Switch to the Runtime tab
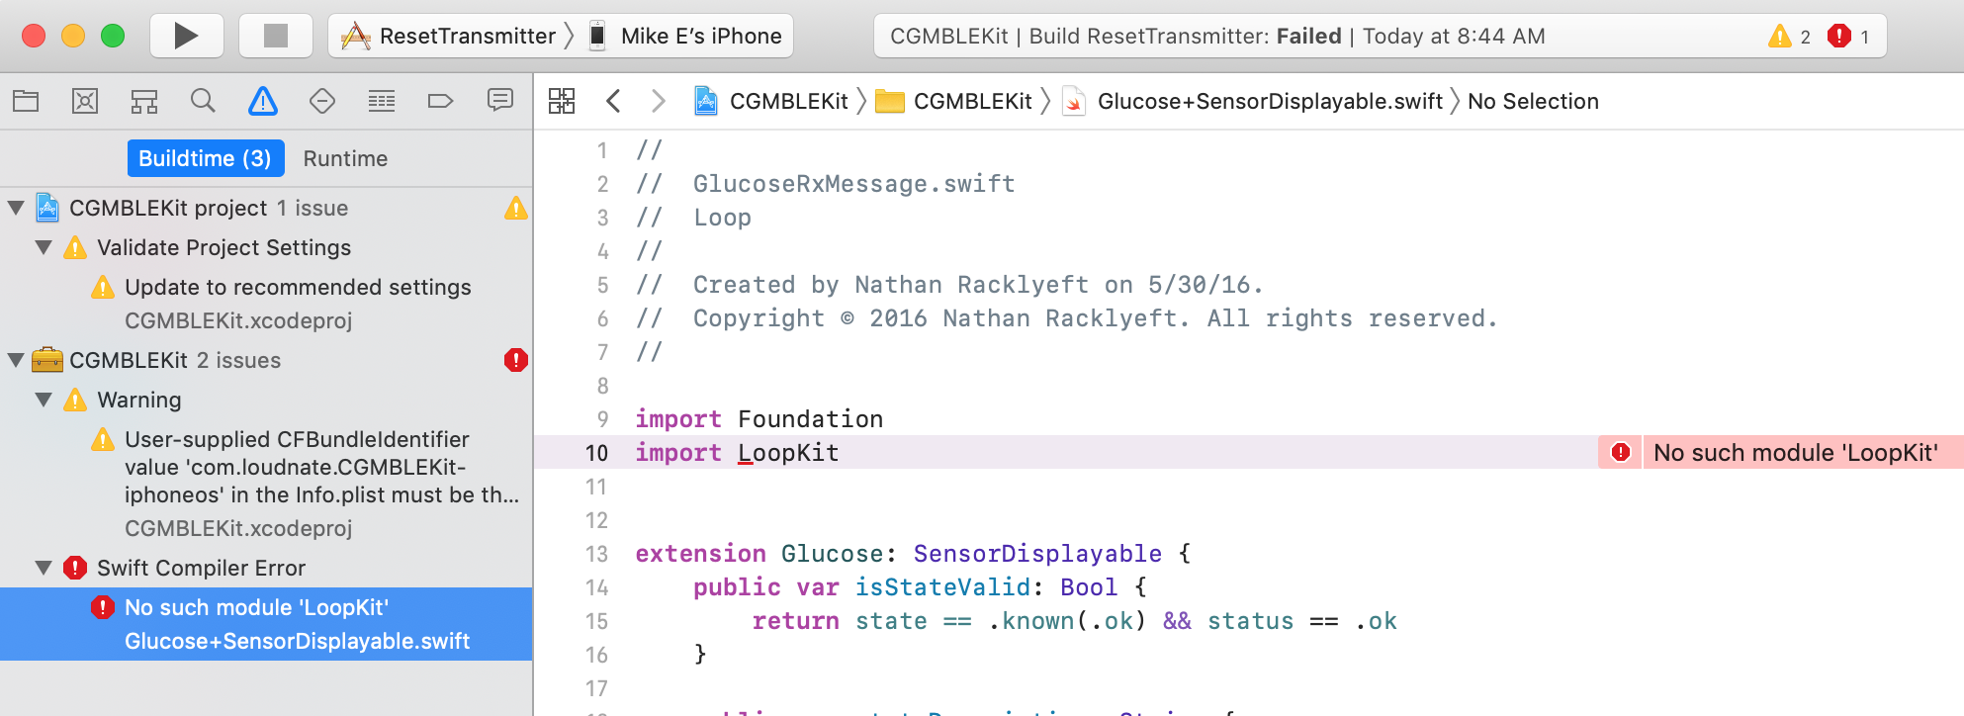 click(345, 157)
